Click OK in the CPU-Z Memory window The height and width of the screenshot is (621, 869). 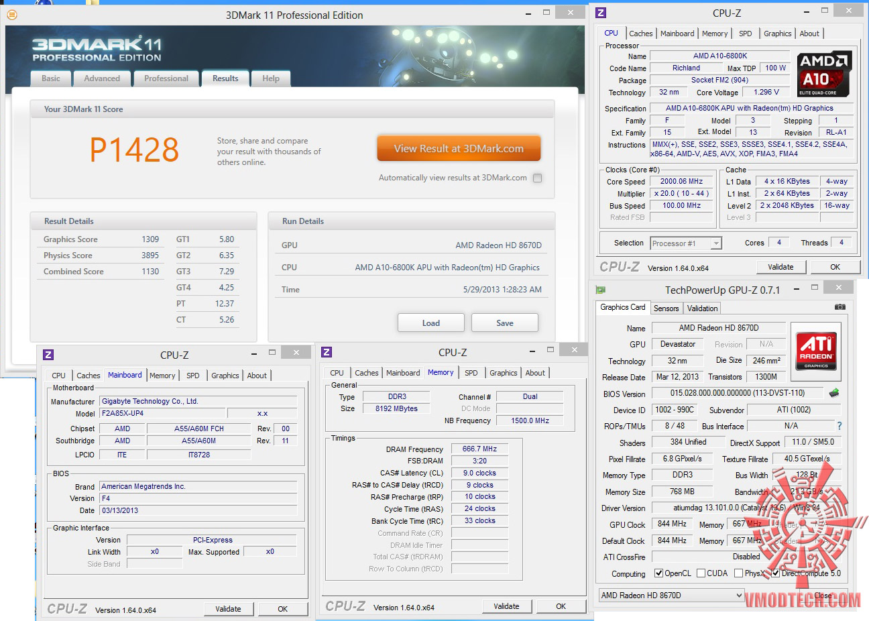pyautogui.click(x=561, y=606)
